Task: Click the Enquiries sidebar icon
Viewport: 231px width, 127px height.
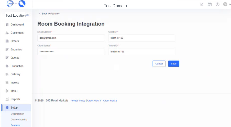Action: click(7, 49)
